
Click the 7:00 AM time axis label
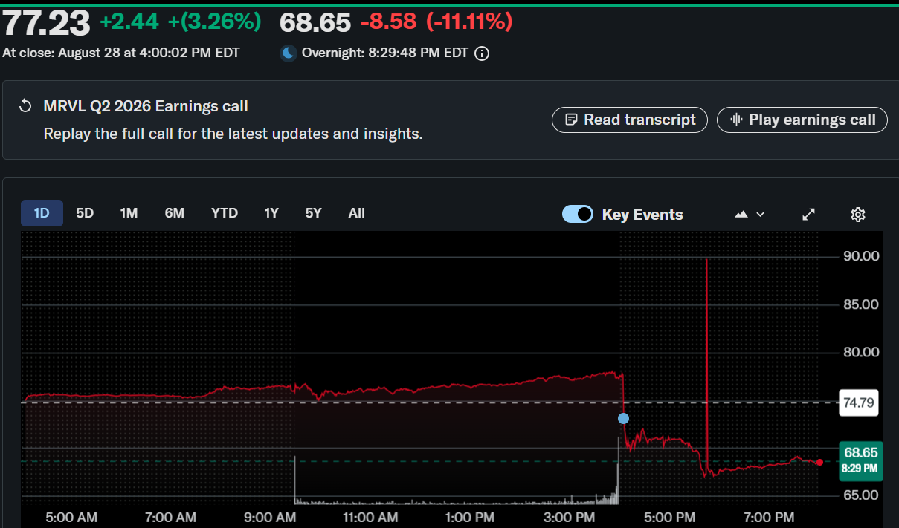point(171,517)
